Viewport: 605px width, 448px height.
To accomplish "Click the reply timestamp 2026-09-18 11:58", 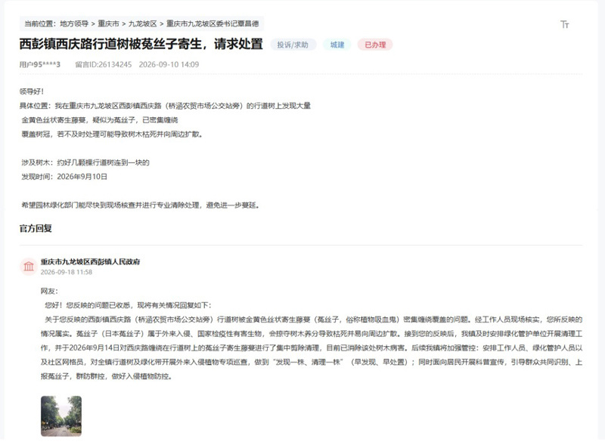I will 67,272.
